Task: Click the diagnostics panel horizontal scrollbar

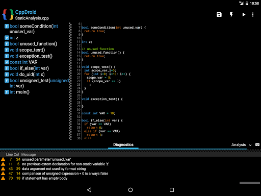Action: (250, 183)
